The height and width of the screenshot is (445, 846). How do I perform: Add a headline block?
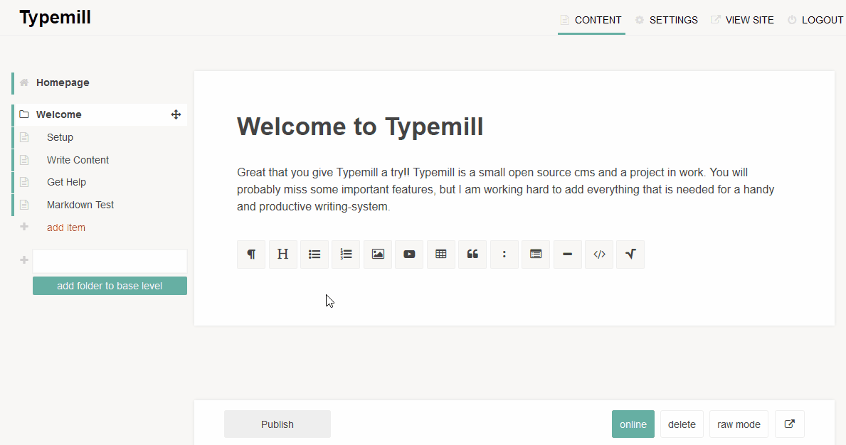coord(282,254)
